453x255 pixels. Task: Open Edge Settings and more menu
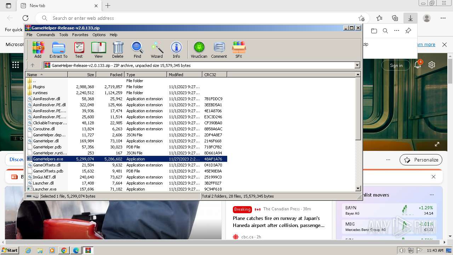443,18
